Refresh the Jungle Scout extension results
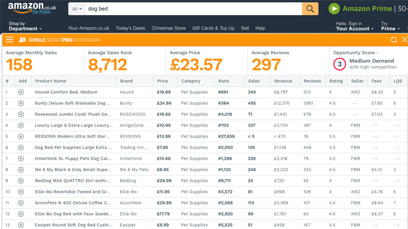The image size is (408, 229). 394,40
